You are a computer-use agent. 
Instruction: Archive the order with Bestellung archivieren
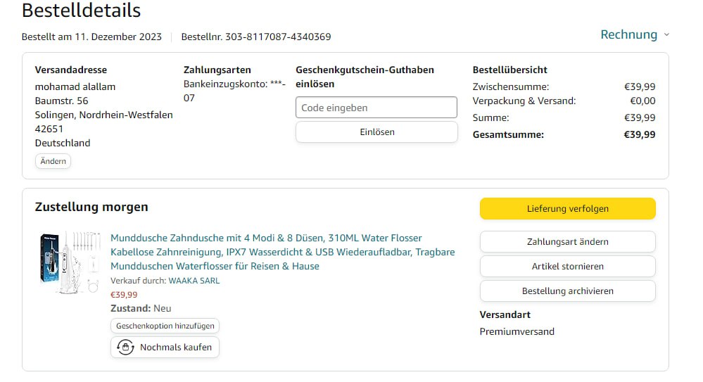click(567, 291)
